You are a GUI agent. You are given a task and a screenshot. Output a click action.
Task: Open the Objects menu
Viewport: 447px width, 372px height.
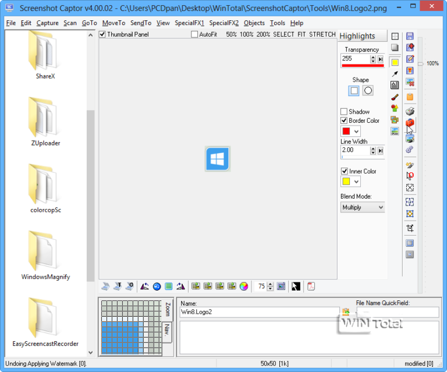[x=254, y=23]
